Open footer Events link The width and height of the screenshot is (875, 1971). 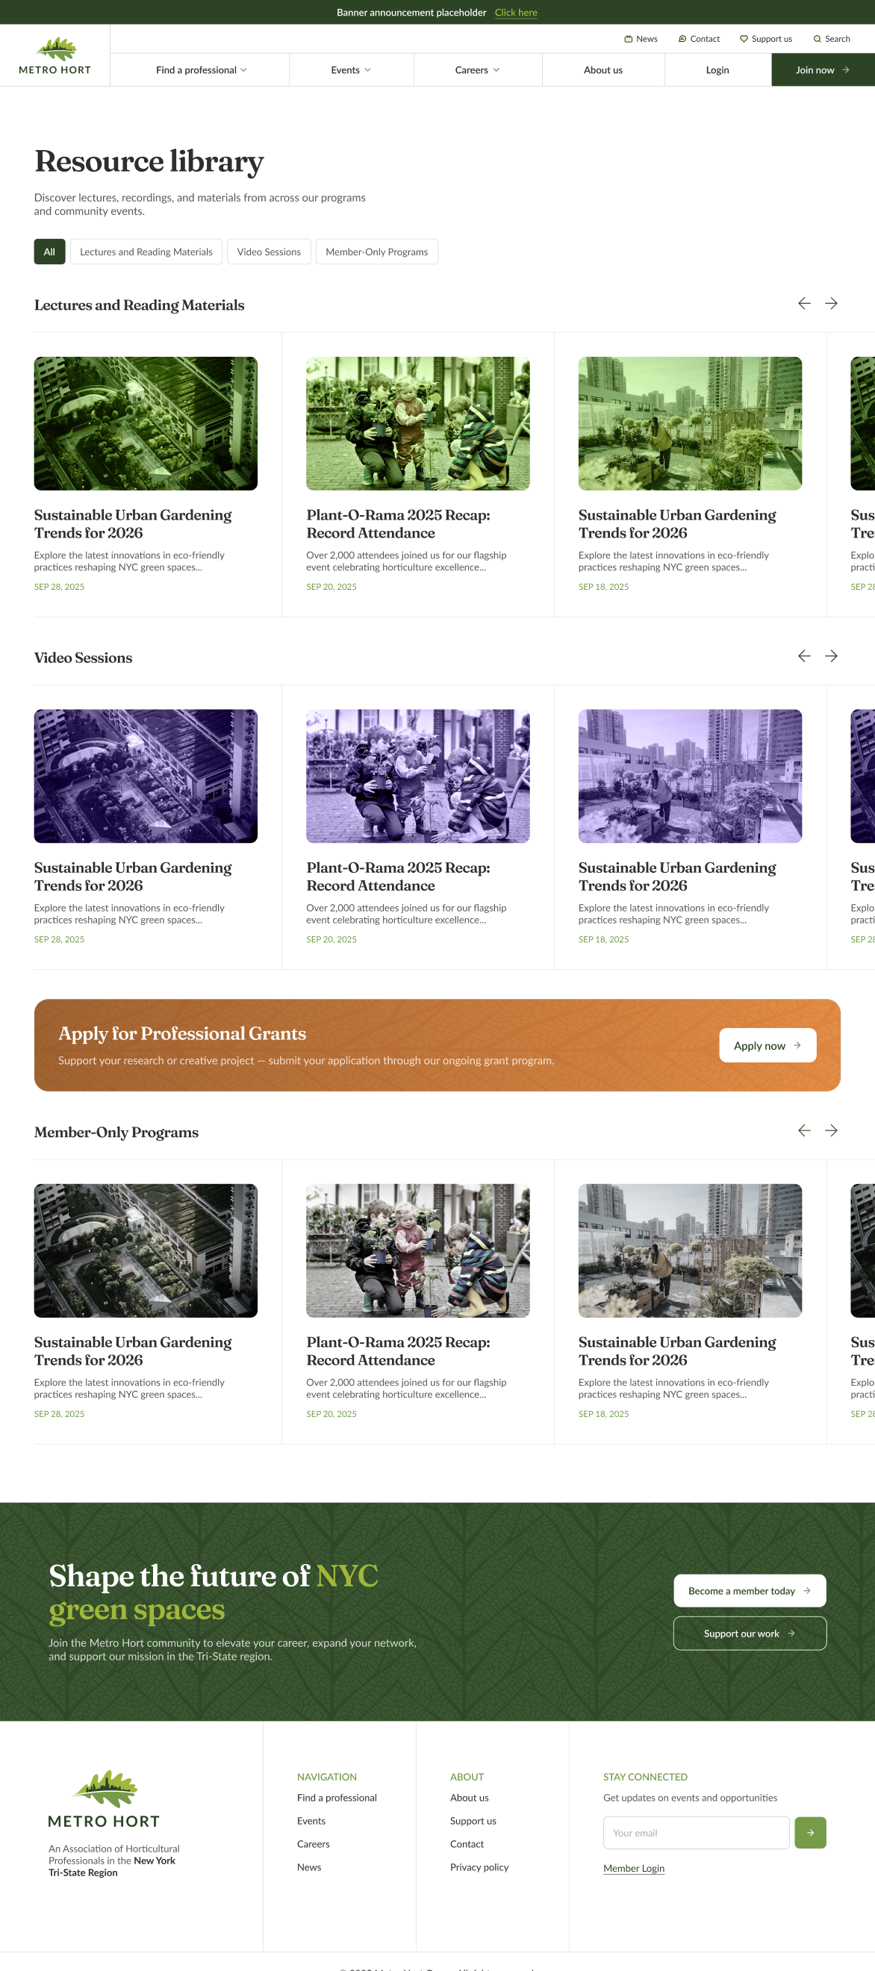click(311, 1821)
